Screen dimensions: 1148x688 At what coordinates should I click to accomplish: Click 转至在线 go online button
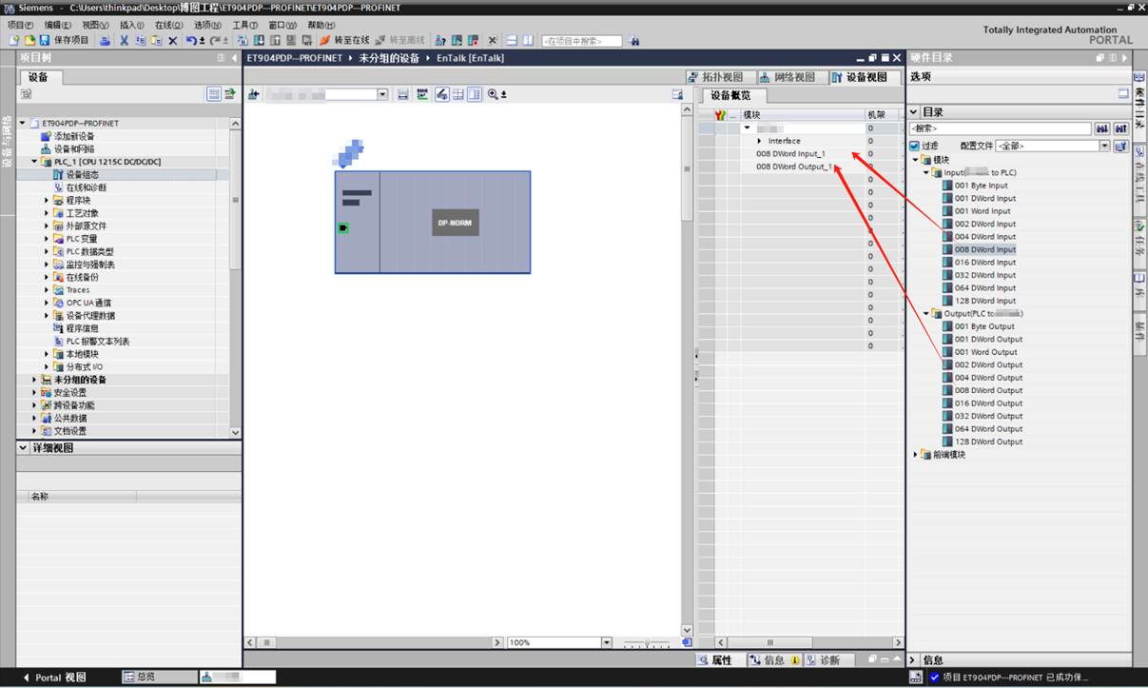coord(344,41)
